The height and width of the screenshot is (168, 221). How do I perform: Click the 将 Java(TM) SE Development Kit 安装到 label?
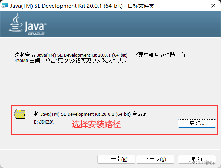tap(92, 114)
